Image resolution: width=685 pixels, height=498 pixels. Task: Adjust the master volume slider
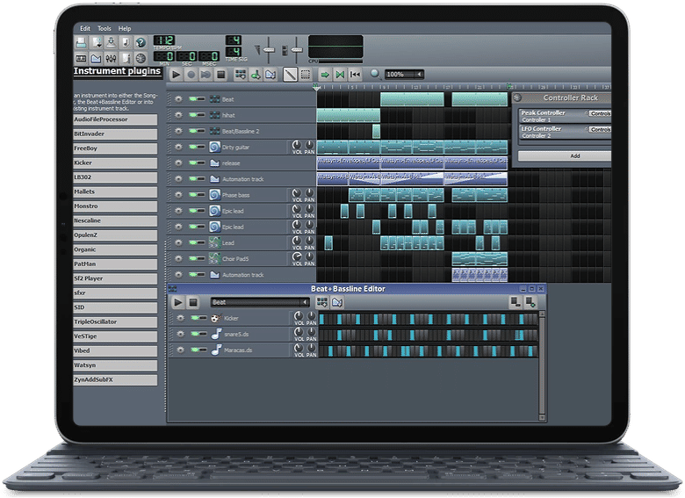(x=269, y=50)
